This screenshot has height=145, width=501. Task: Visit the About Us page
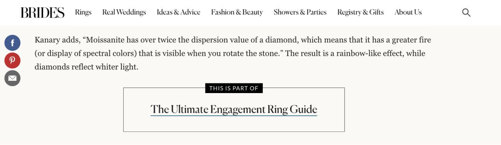[408, 12]
